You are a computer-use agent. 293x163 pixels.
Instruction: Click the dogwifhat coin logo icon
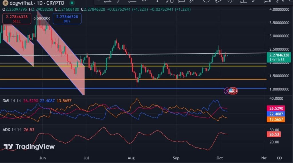tap(5, 3)
